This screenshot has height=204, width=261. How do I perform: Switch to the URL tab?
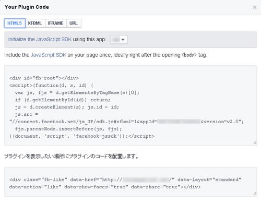(74, 23)
